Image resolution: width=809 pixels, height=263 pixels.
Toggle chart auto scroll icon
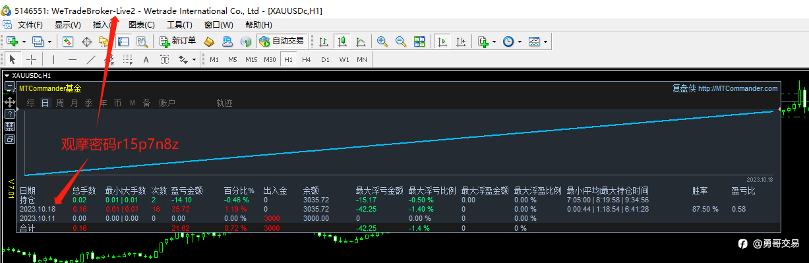[x=442, y=41]
